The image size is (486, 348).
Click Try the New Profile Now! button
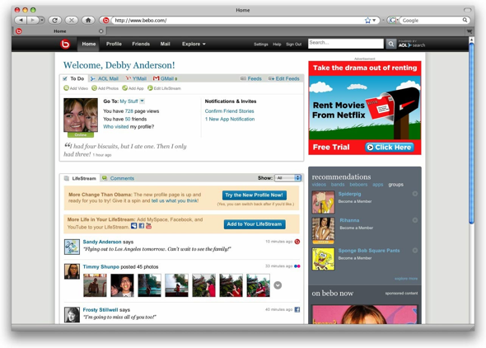[255, 195]
